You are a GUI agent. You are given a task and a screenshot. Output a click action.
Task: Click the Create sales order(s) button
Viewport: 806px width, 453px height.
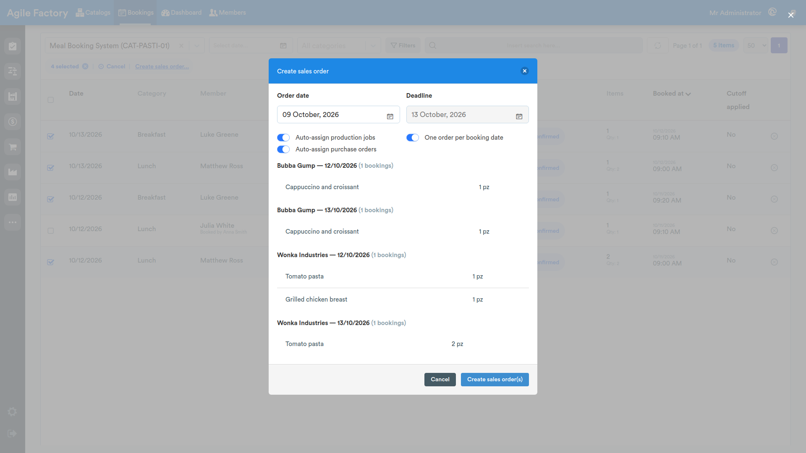pyautogui.click(x=495, y=380)
